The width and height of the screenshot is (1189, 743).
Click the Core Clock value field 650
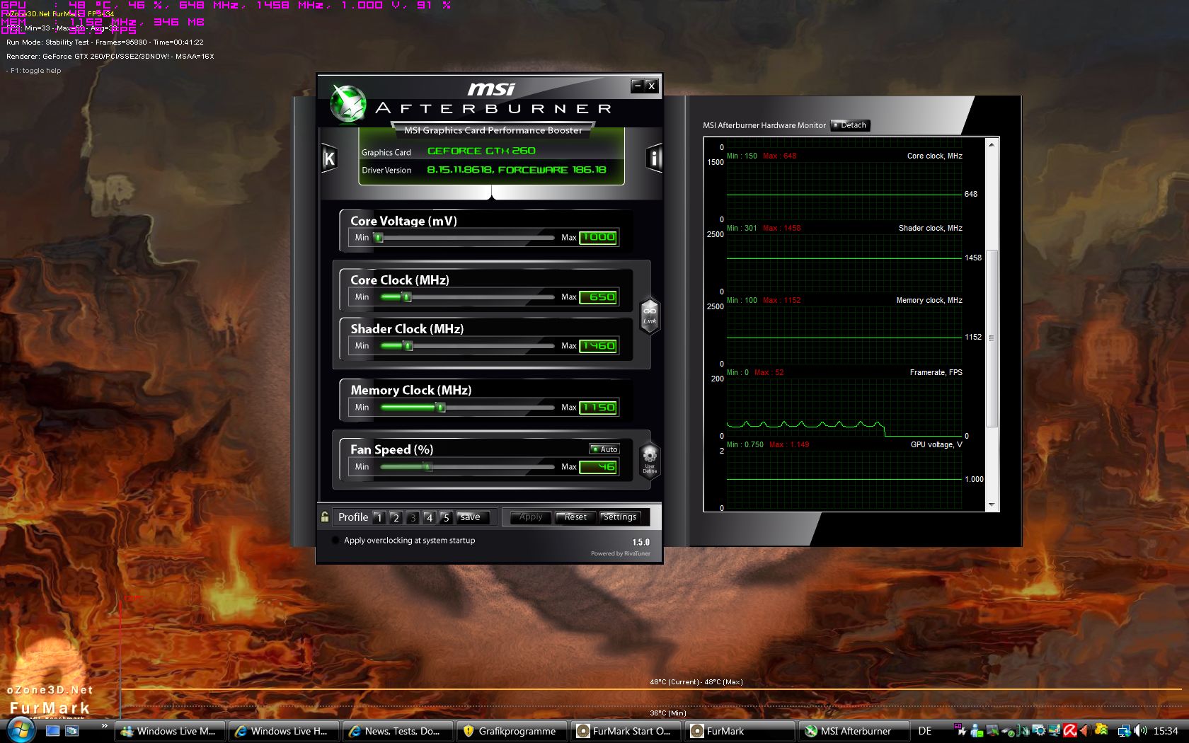(599, 297)
